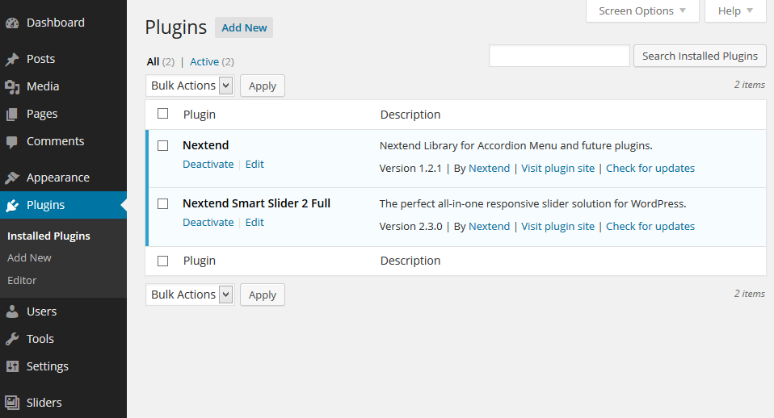Select the Plugins menu label
Screen dimensions: 774x418
[x=45, y=205]
